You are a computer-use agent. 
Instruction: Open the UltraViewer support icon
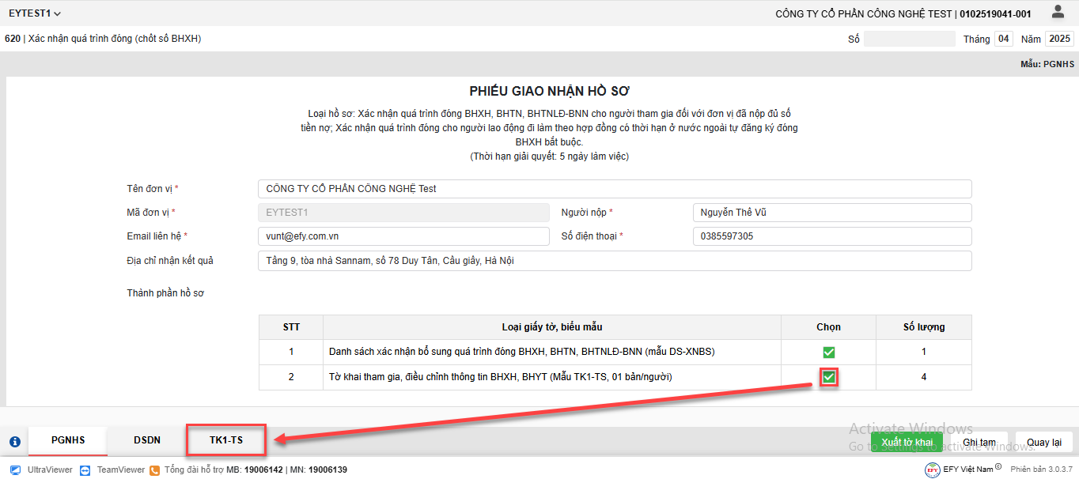tap(15, 470)
